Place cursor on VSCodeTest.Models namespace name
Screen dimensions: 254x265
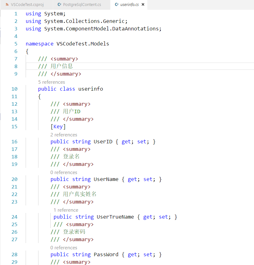point(83,44)
